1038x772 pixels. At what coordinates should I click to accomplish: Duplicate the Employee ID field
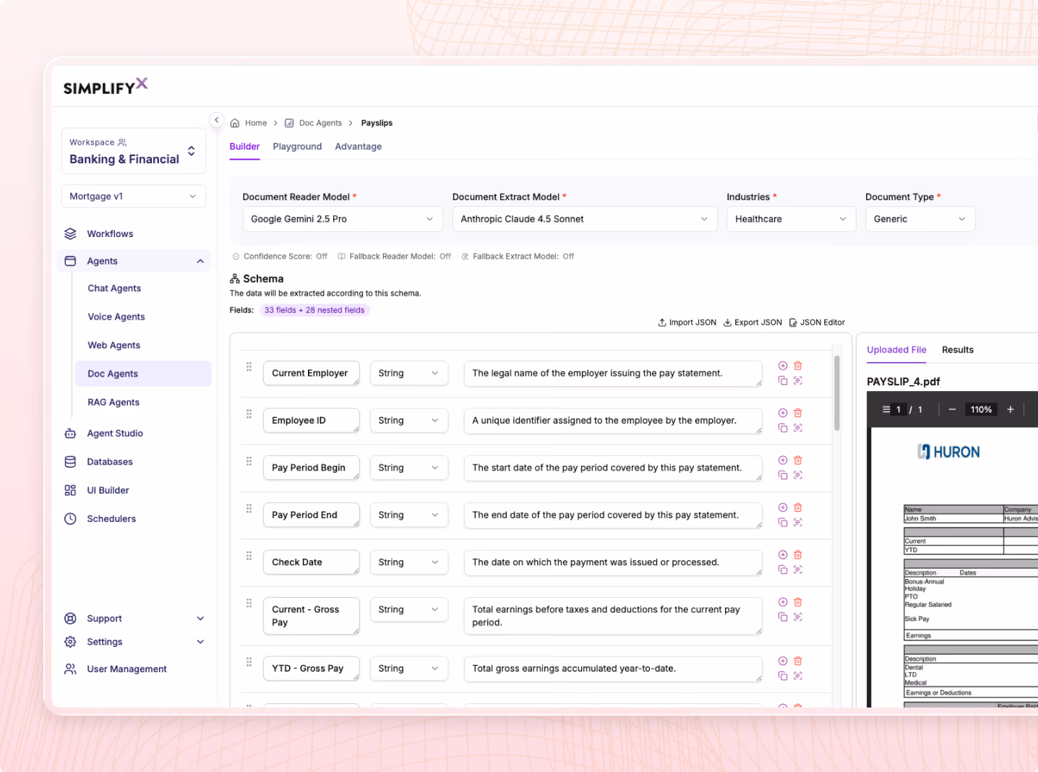(783, 428)
